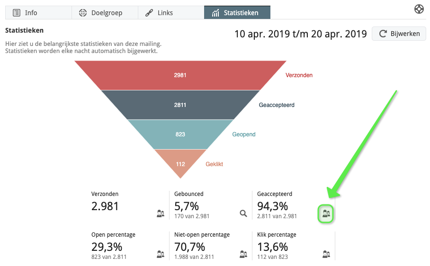
Task: Click the salmon Geklikt funnel tip
Action: pyautogui.click(x=180, y=164)
